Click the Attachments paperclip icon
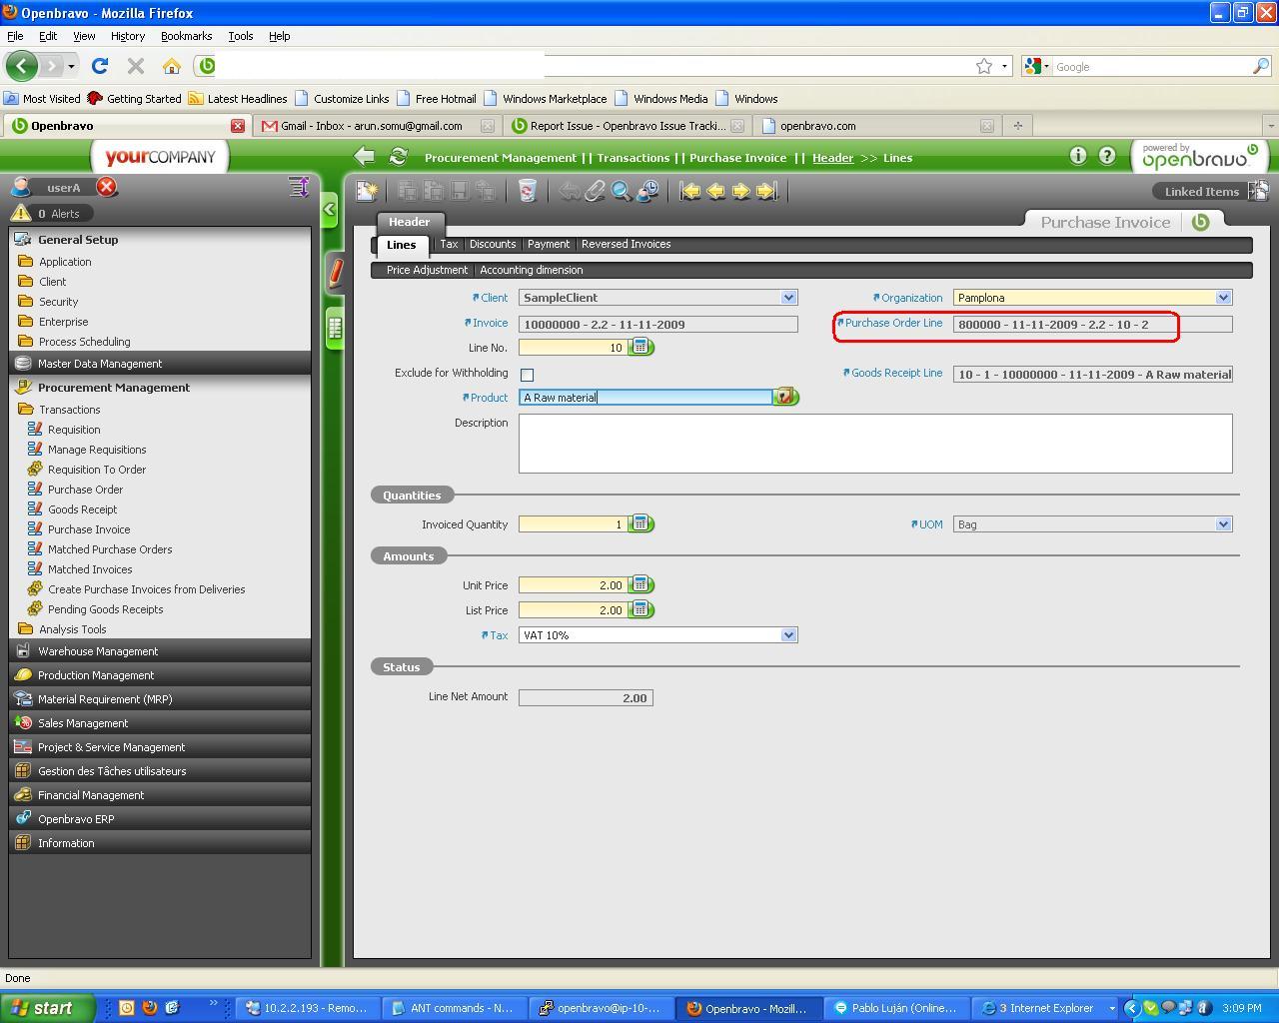 [x=596, y=191]
